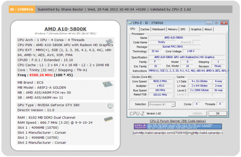Screen dimensions: 241x157
Task: Click the ID : 2700916 orange badge
Action: (x=22, y=9)
